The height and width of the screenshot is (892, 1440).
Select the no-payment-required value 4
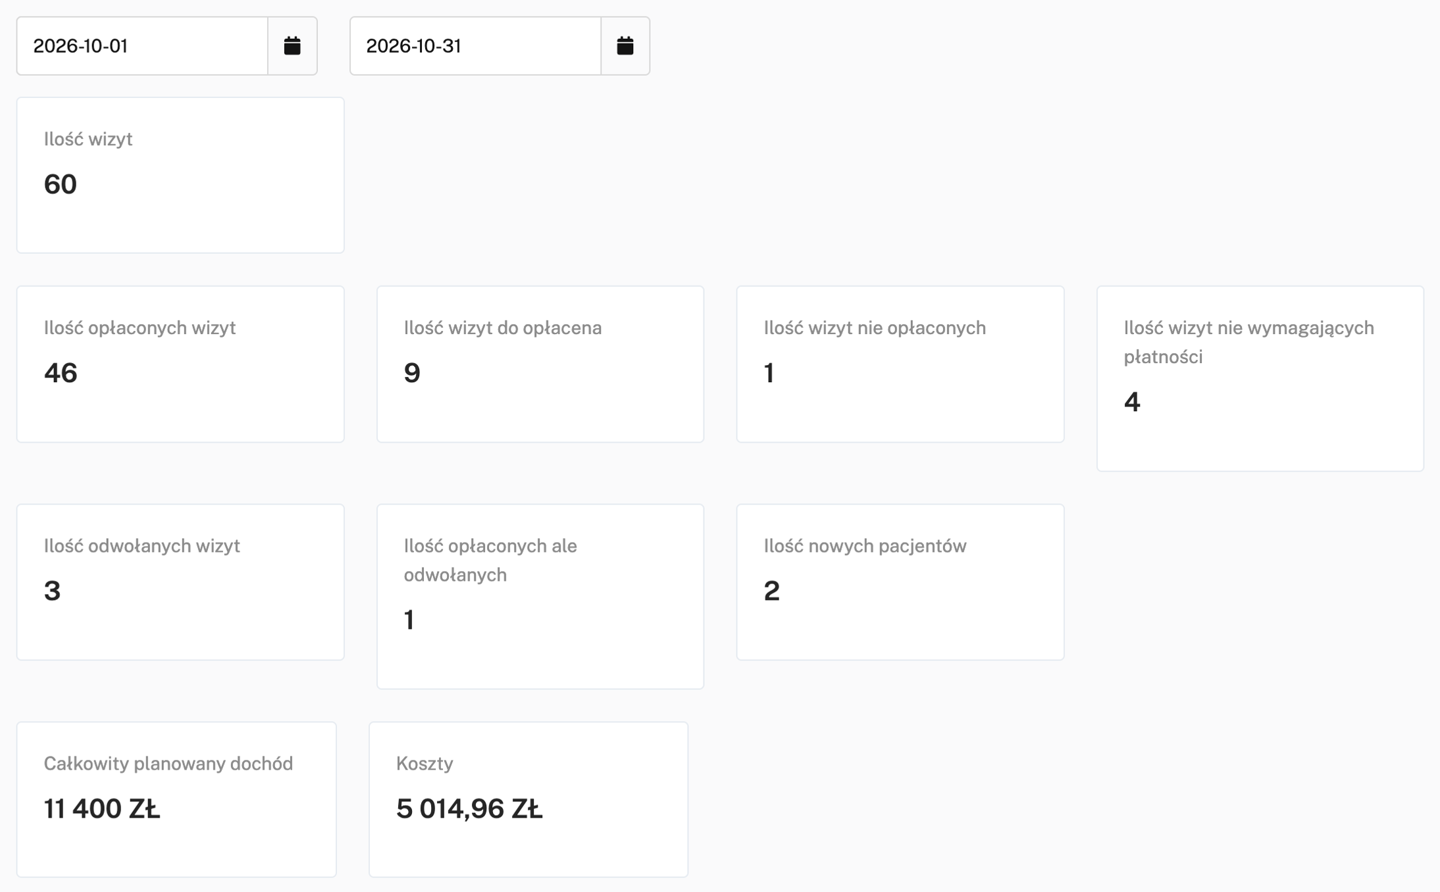coord(1132,402)
